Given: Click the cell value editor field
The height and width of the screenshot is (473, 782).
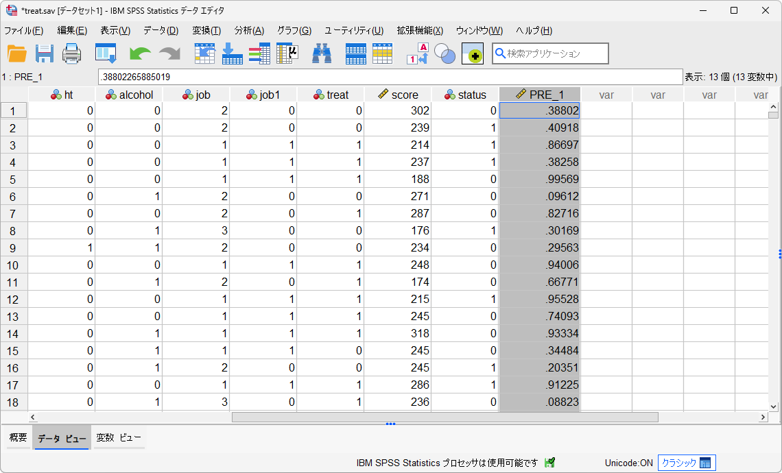Looking at the screenshot, I should [390, 77].
